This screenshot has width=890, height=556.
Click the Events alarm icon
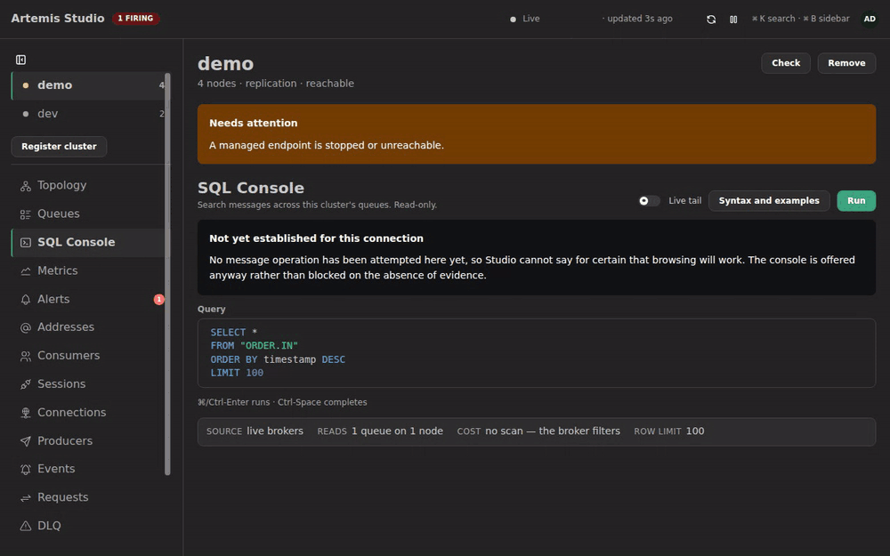pyautogui.click(x=26, y=470)
